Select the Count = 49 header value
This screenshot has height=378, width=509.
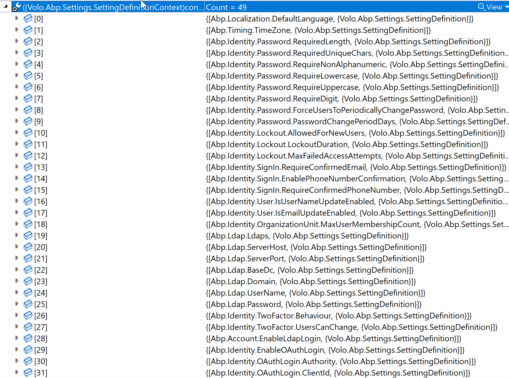click(x=226, y=7)
